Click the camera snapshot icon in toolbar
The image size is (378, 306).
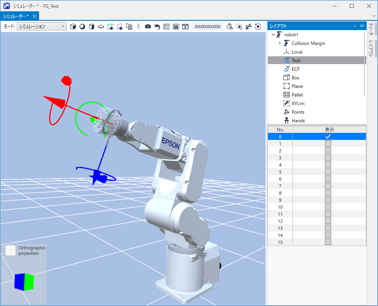point(148,27)
